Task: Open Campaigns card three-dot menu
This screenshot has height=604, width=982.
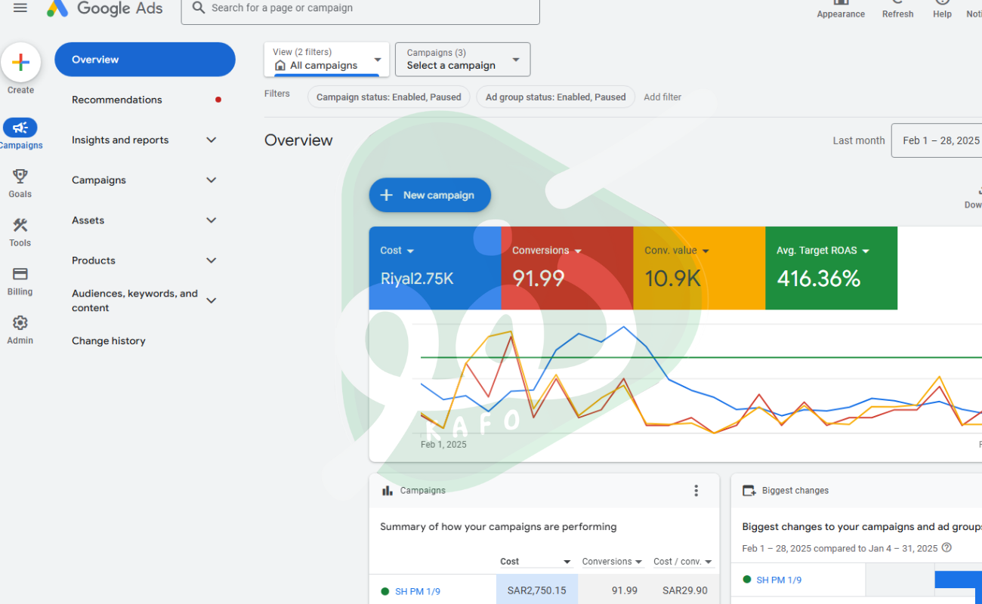Action: pyautogui.click(x=696, y=491)
